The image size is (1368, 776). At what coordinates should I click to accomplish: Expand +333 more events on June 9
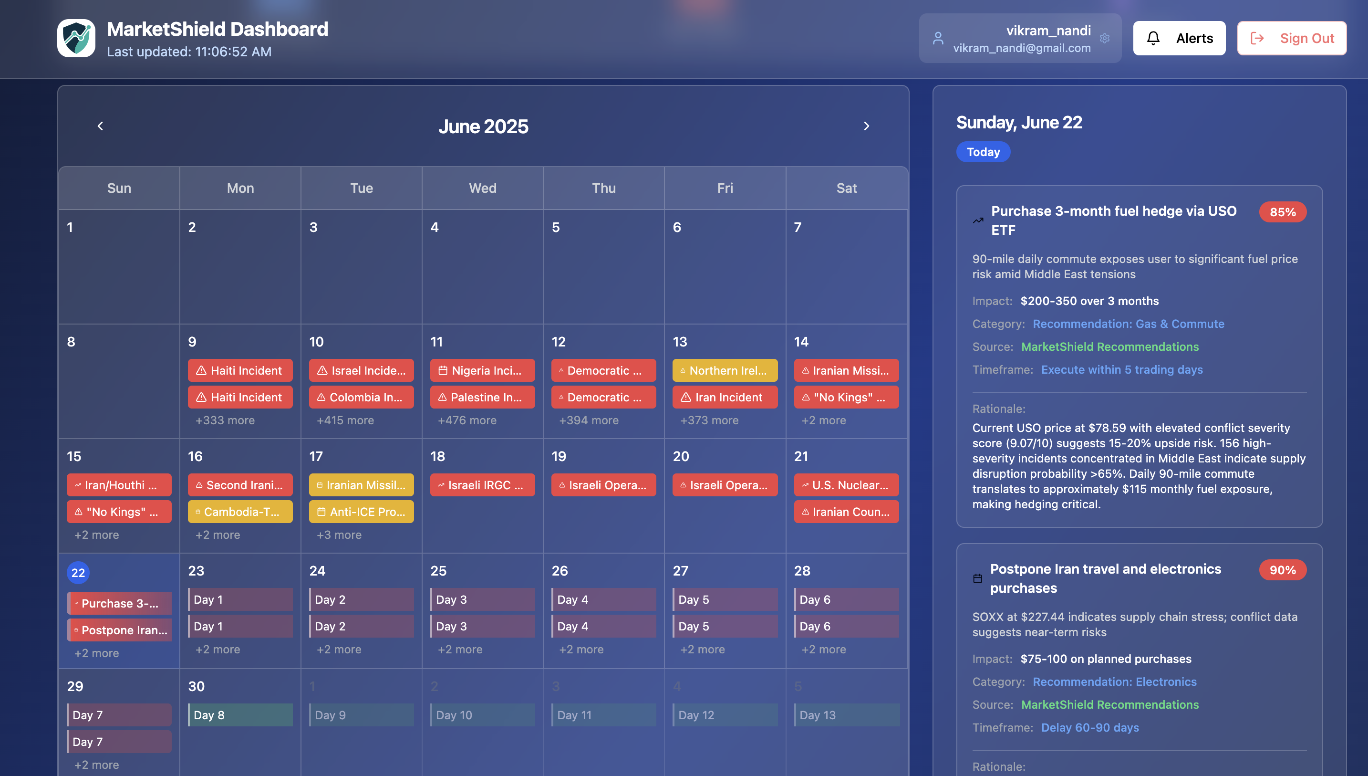pos(225,420)
